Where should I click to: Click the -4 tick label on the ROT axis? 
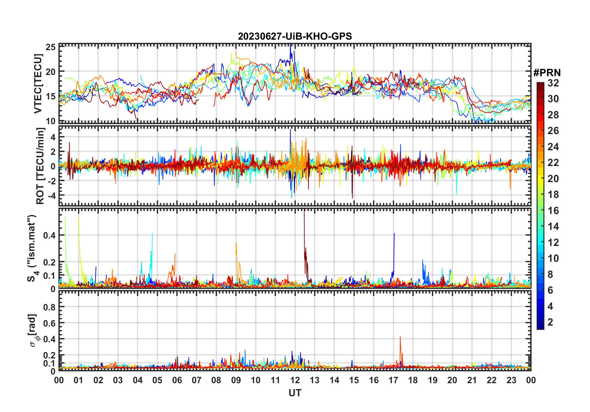pos(51,195)
